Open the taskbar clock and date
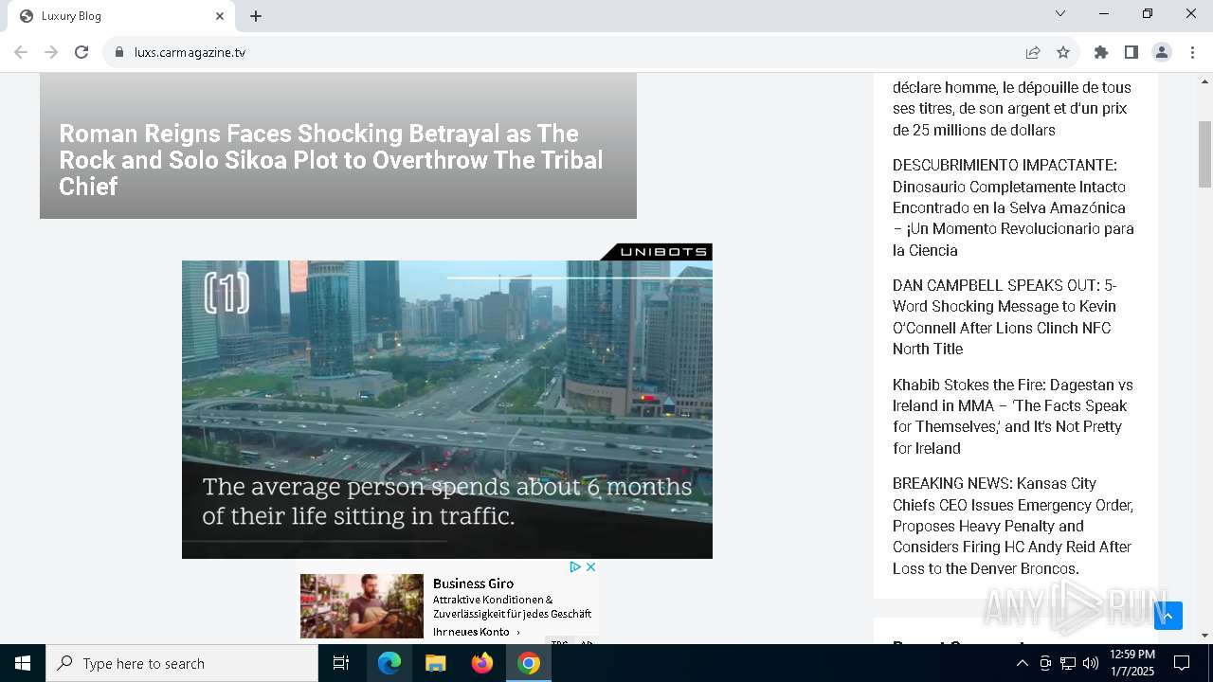 tap(1132, 663)
